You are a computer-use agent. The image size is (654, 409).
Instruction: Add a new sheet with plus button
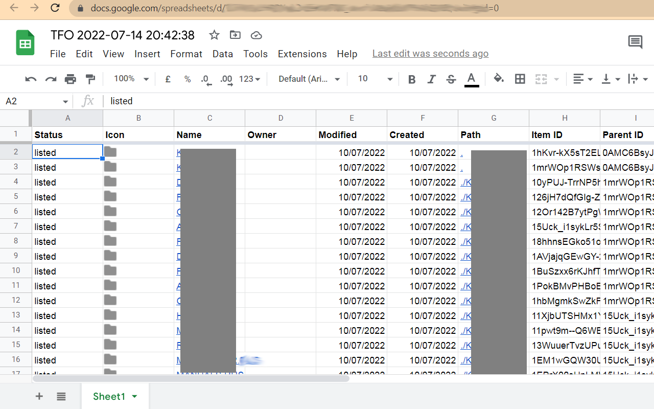(x=39, y=396)
